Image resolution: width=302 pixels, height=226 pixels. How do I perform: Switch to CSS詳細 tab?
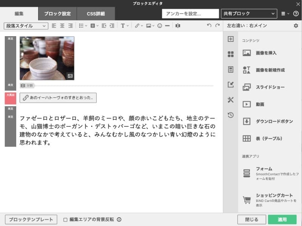click(x=96, y=14)
